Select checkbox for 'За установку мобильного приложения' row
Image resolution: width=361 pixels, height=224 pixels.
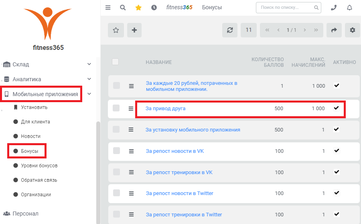[116, 129]
